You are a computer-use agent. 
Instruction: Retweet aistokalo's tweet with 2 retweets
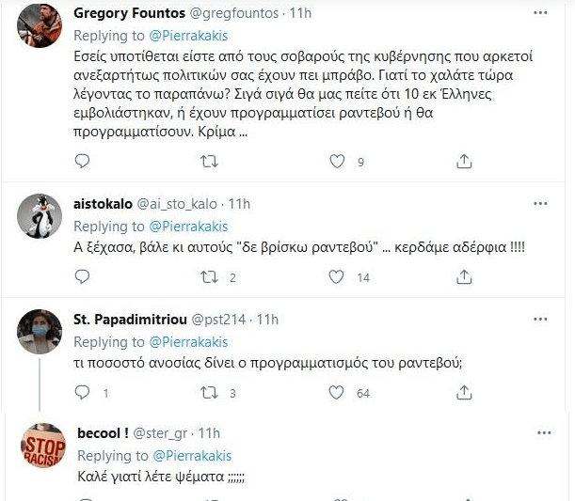click(x=211, y=277)
